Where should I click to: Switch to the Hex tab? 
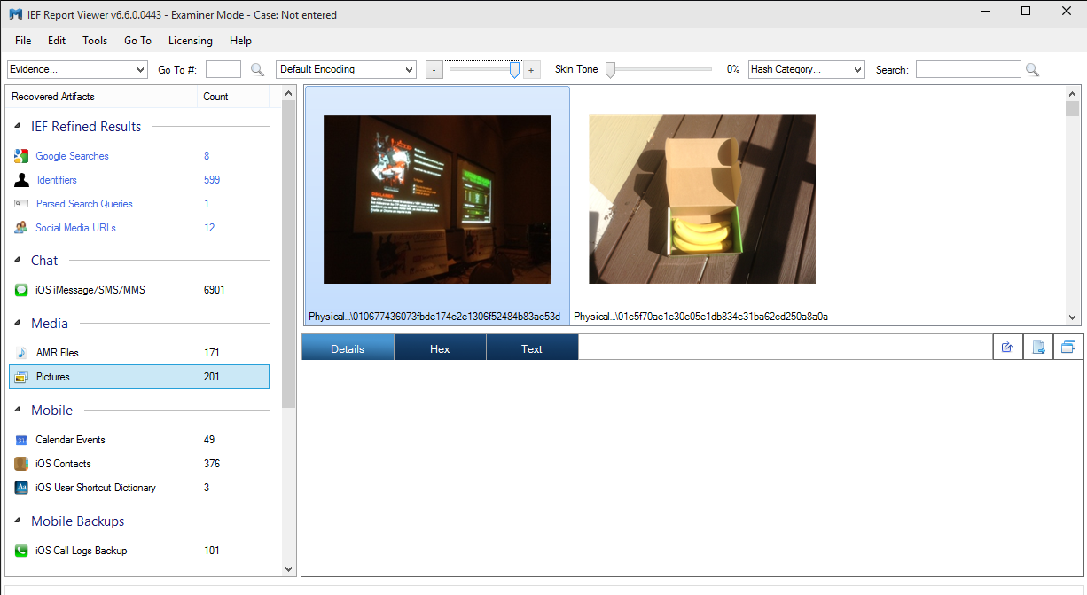tap(440, 348)
